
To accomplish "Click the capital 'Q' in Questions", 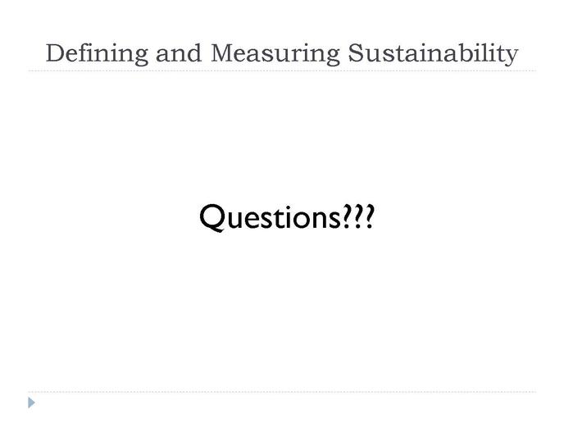I will [212, 218].
